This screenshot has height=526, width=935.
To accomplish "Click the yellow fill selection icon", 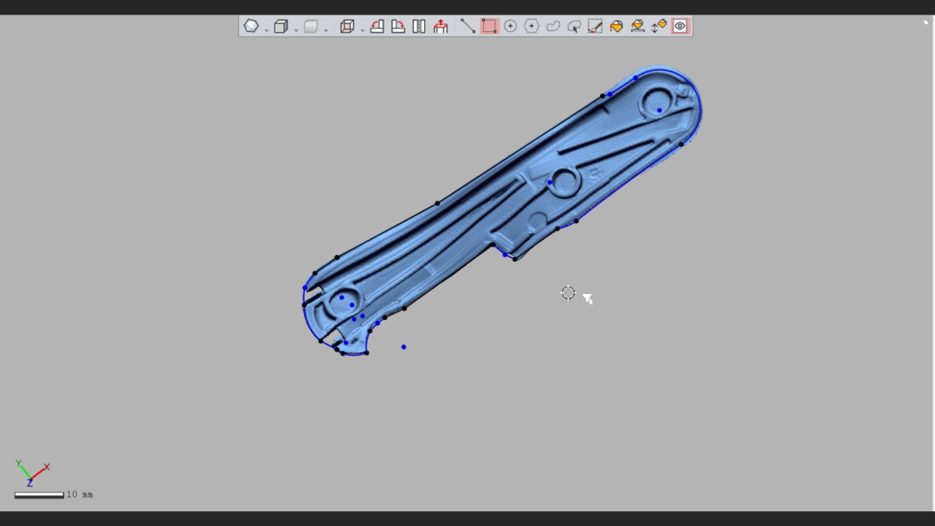I will pos(615,26).
